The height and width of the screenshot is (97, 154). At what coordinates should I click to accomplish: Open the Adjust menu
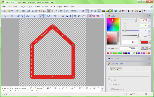click(x=30, y=7)
